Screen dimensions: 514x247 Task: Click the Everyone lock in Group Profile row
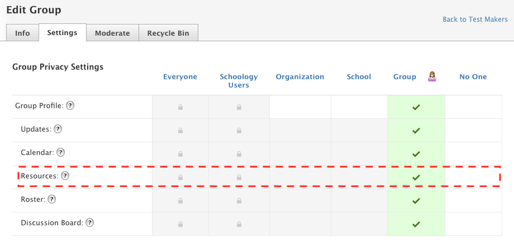pos(180,107)
